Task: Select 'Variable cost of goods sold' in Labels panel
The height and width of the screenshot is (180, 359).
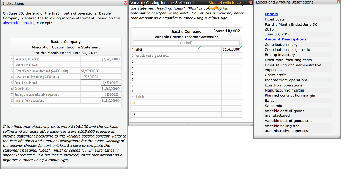Action: [289, 121]
